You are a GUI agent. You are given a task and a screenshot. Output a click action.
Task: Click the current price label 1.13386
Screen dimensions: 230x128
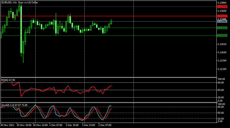222,22
